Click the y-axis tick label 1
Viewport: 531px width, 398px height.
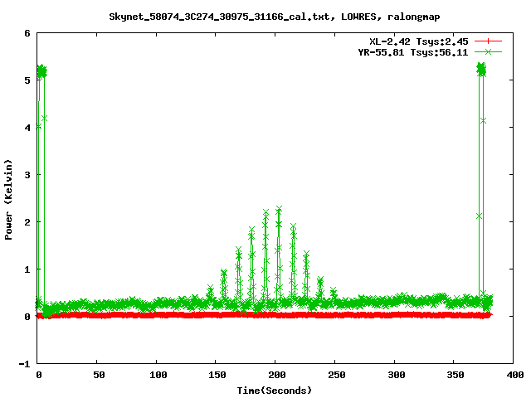pyautogui.click(x=27, y=269)
